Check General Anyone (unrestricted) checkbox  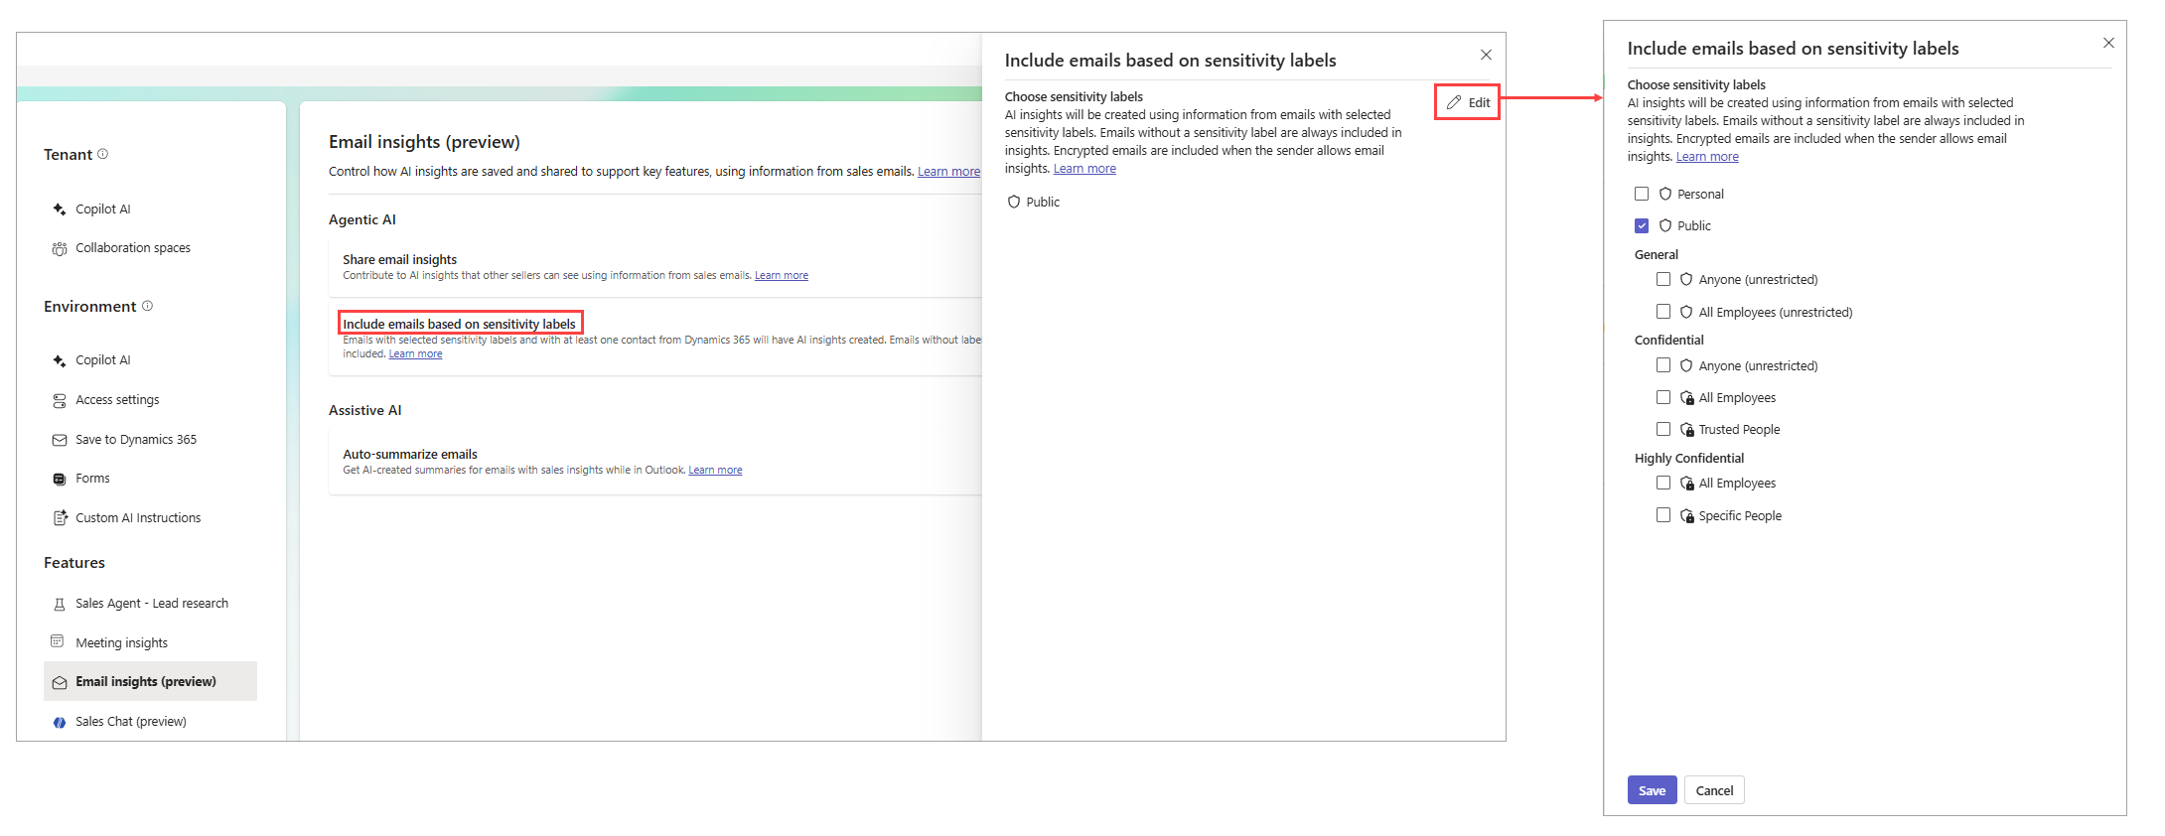click(1663, 279)
